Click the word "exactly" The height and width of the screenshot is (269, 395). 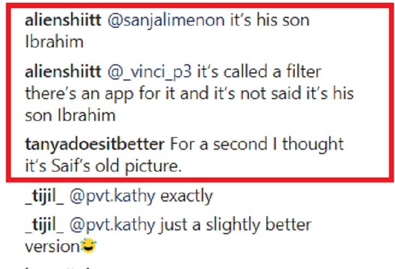187,196
